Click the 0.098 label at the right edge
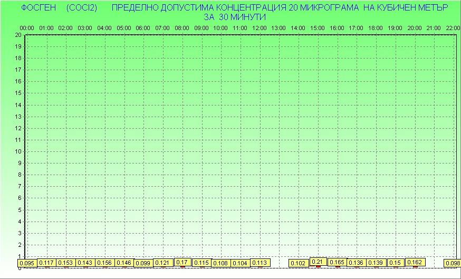Viewport: 461px width, 279px height. (453, 263)
